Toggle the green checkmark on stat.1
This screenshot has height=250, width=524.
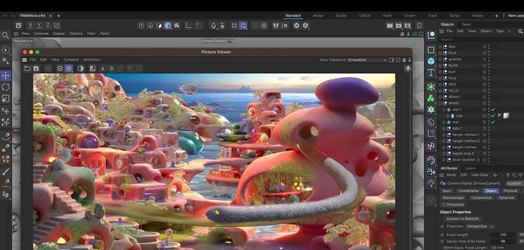493,109
